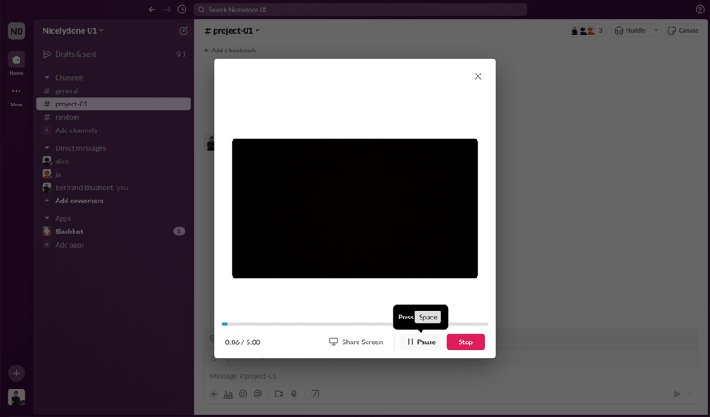710x417 pixels.
Task: Open the history clock icon
Action: pyautogui.click(x=182, y=10)
